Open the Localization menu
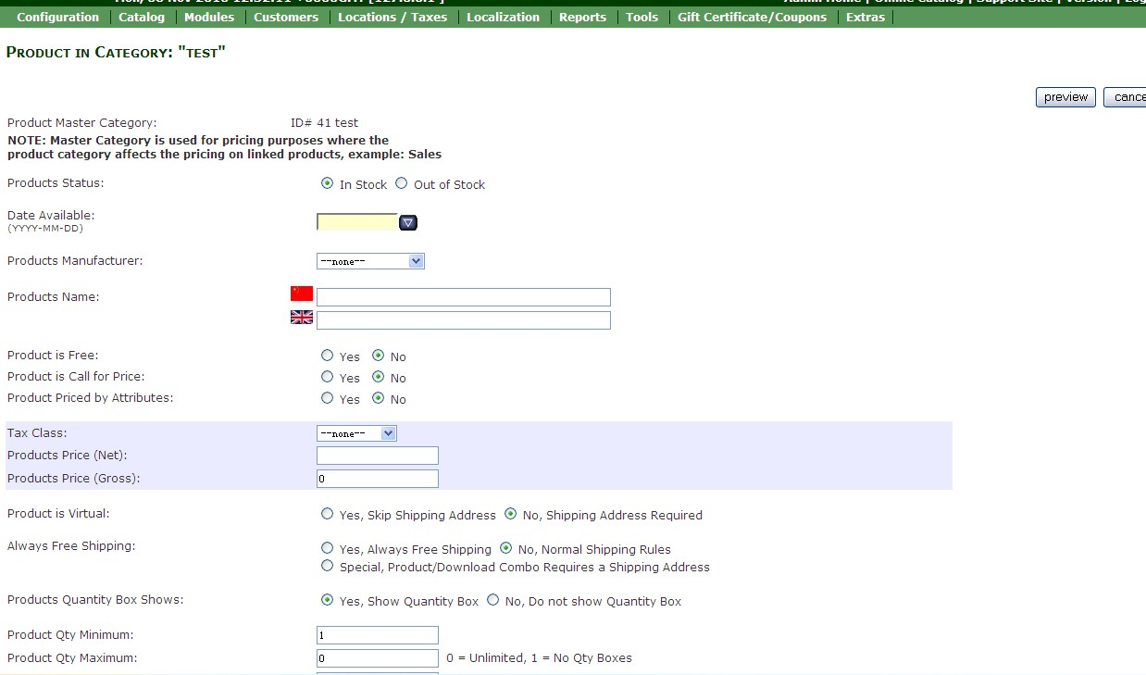 pyautogui.click(x=503, y=17)
